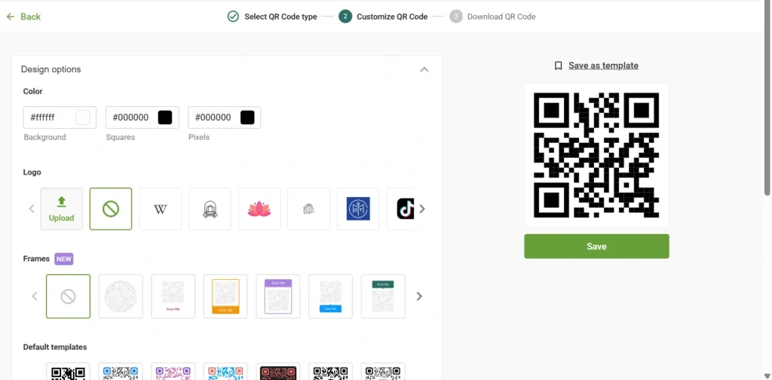Select the orange Scan Me frame

point(225,296)
